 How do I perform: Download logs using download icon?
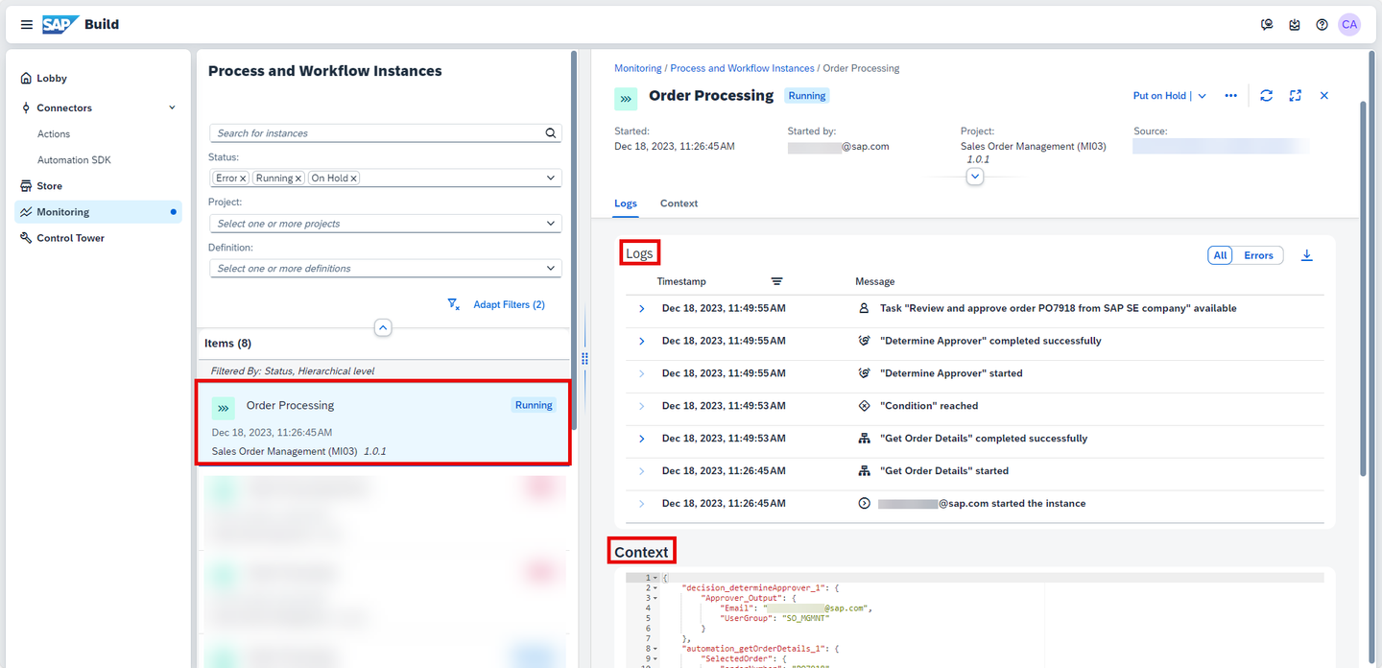coord(1306,255)
